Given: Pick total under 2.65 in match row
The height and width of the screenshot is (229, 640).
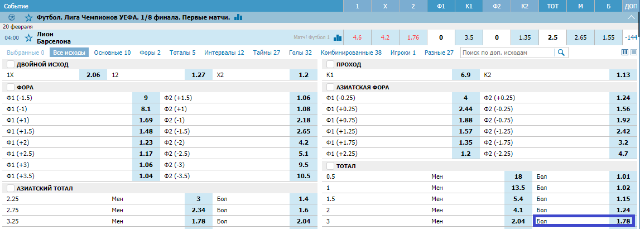Looking at the screenshot, I should (580, 37).
